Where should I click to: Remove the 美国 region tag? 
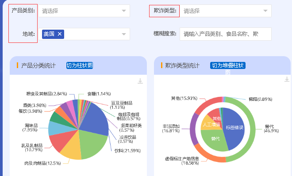pos(60,34)
